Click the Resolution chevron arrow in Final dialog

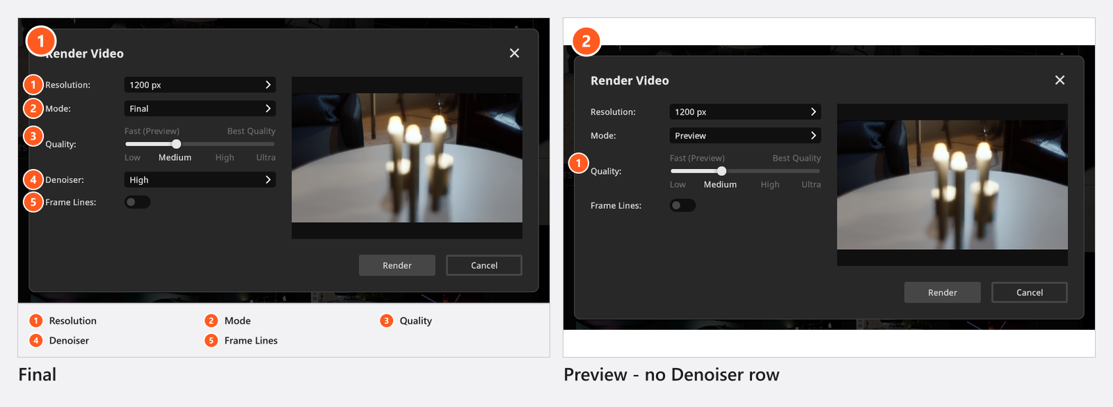[268, 85]
